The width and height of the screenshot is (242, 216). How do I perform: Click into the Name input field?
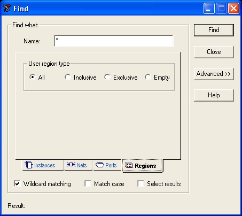click(x=114, y=41)
